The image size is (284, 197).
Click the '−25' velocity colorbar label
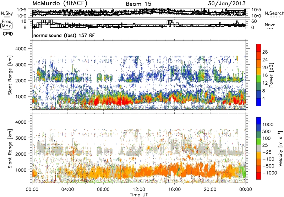coord(267,152)
